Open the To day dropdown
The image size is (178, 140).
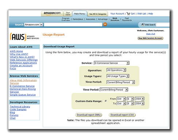[x=130, y=103]
